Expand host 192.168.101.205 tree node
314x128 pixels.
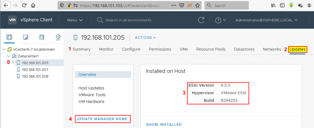coord(13,63)
